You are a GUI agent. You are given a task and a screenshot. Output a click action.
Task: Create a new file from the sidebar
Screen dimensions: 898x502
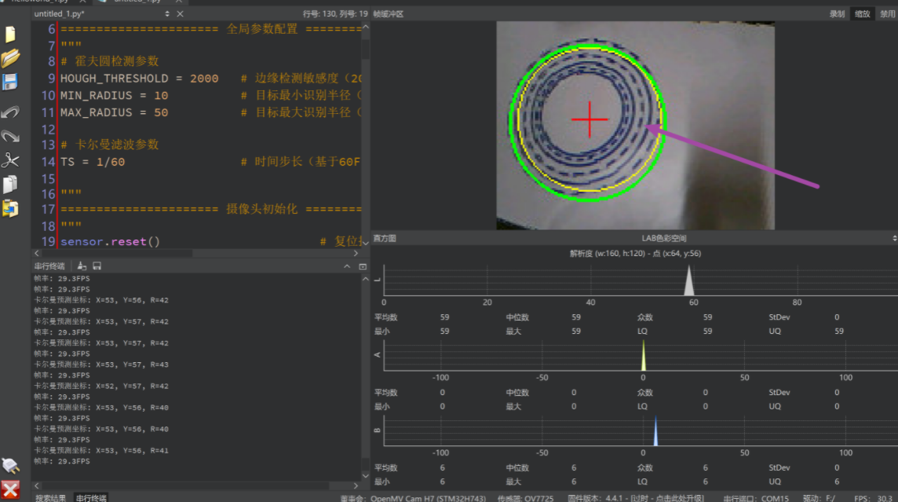(x=10, y=34)
